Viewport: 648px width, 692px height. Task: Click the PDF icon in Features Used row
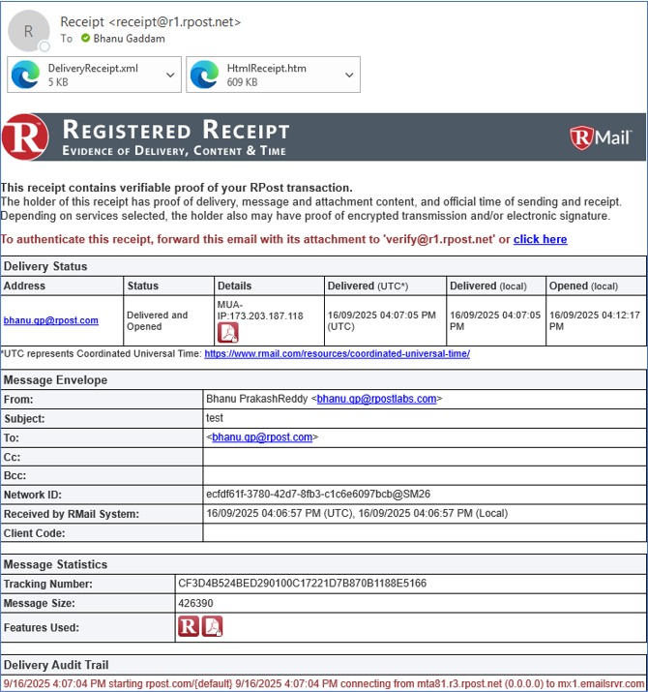pyautogui.click(x=212, y=627)
